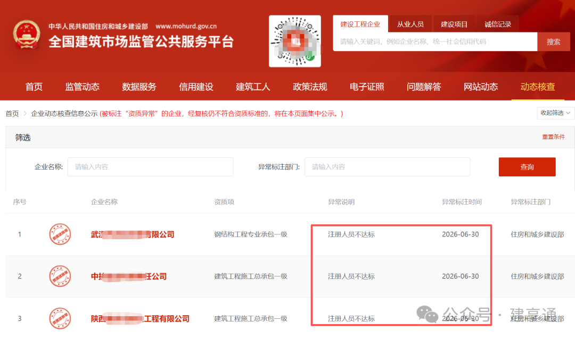Click the 企业名称 column header

click(x=104, y=202)
